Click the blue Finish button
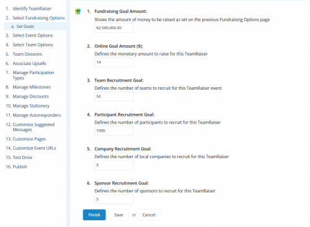This screenshot has width=310, height=227. (94, 215)
